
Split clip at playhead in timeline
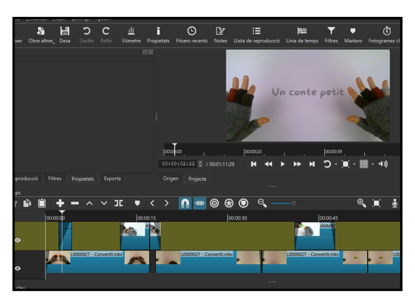pos(118,204)
